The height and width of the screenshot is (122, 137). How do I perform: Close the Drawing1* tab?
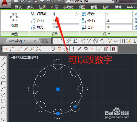point(35,41)
